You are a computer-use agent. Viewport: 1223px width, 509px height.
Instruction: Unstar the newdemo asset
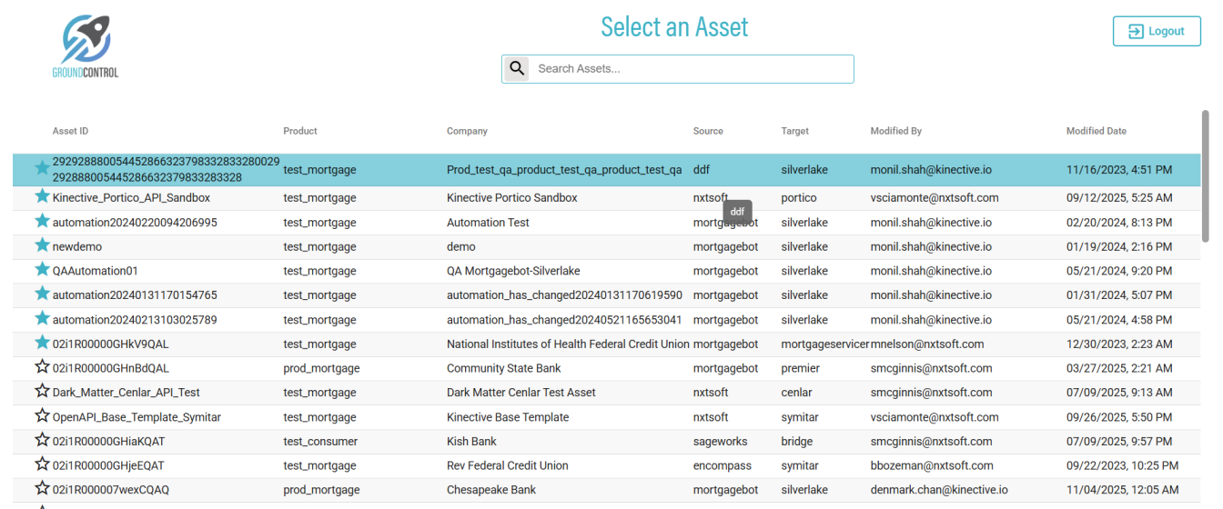(42, 245)
